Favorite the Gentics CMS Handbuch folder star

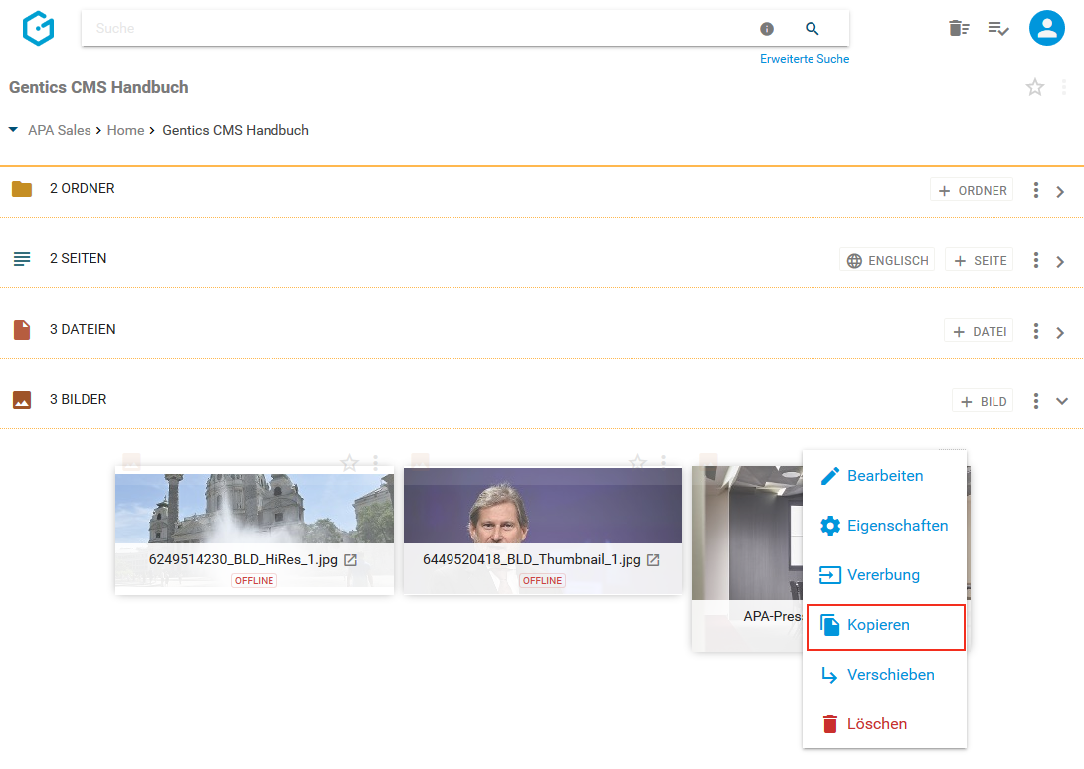(1035, 87)
